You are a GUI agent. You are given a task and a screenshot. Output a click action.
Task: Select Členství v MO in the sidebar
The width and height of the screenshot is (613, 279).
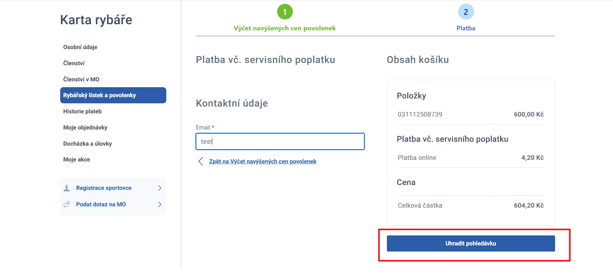click(x=81, y=79)
